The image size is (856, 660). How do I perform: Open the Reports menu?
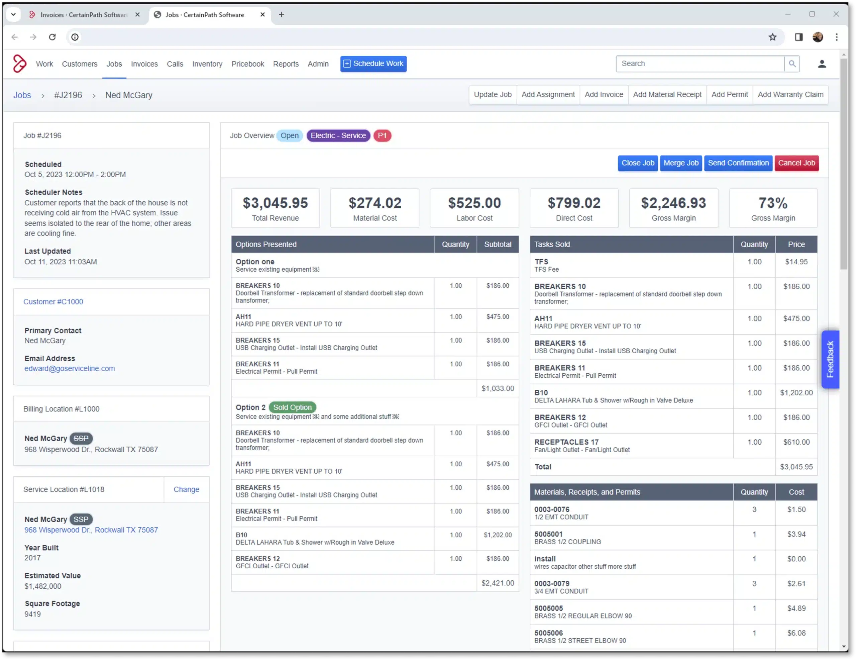(286, 64)
